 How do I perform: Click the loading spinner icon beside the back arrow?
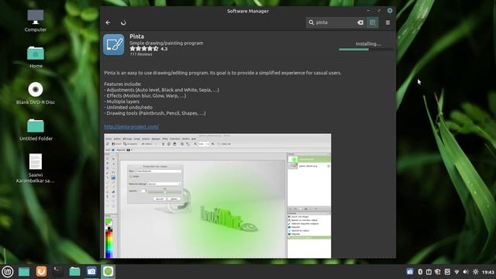point(123,22)
